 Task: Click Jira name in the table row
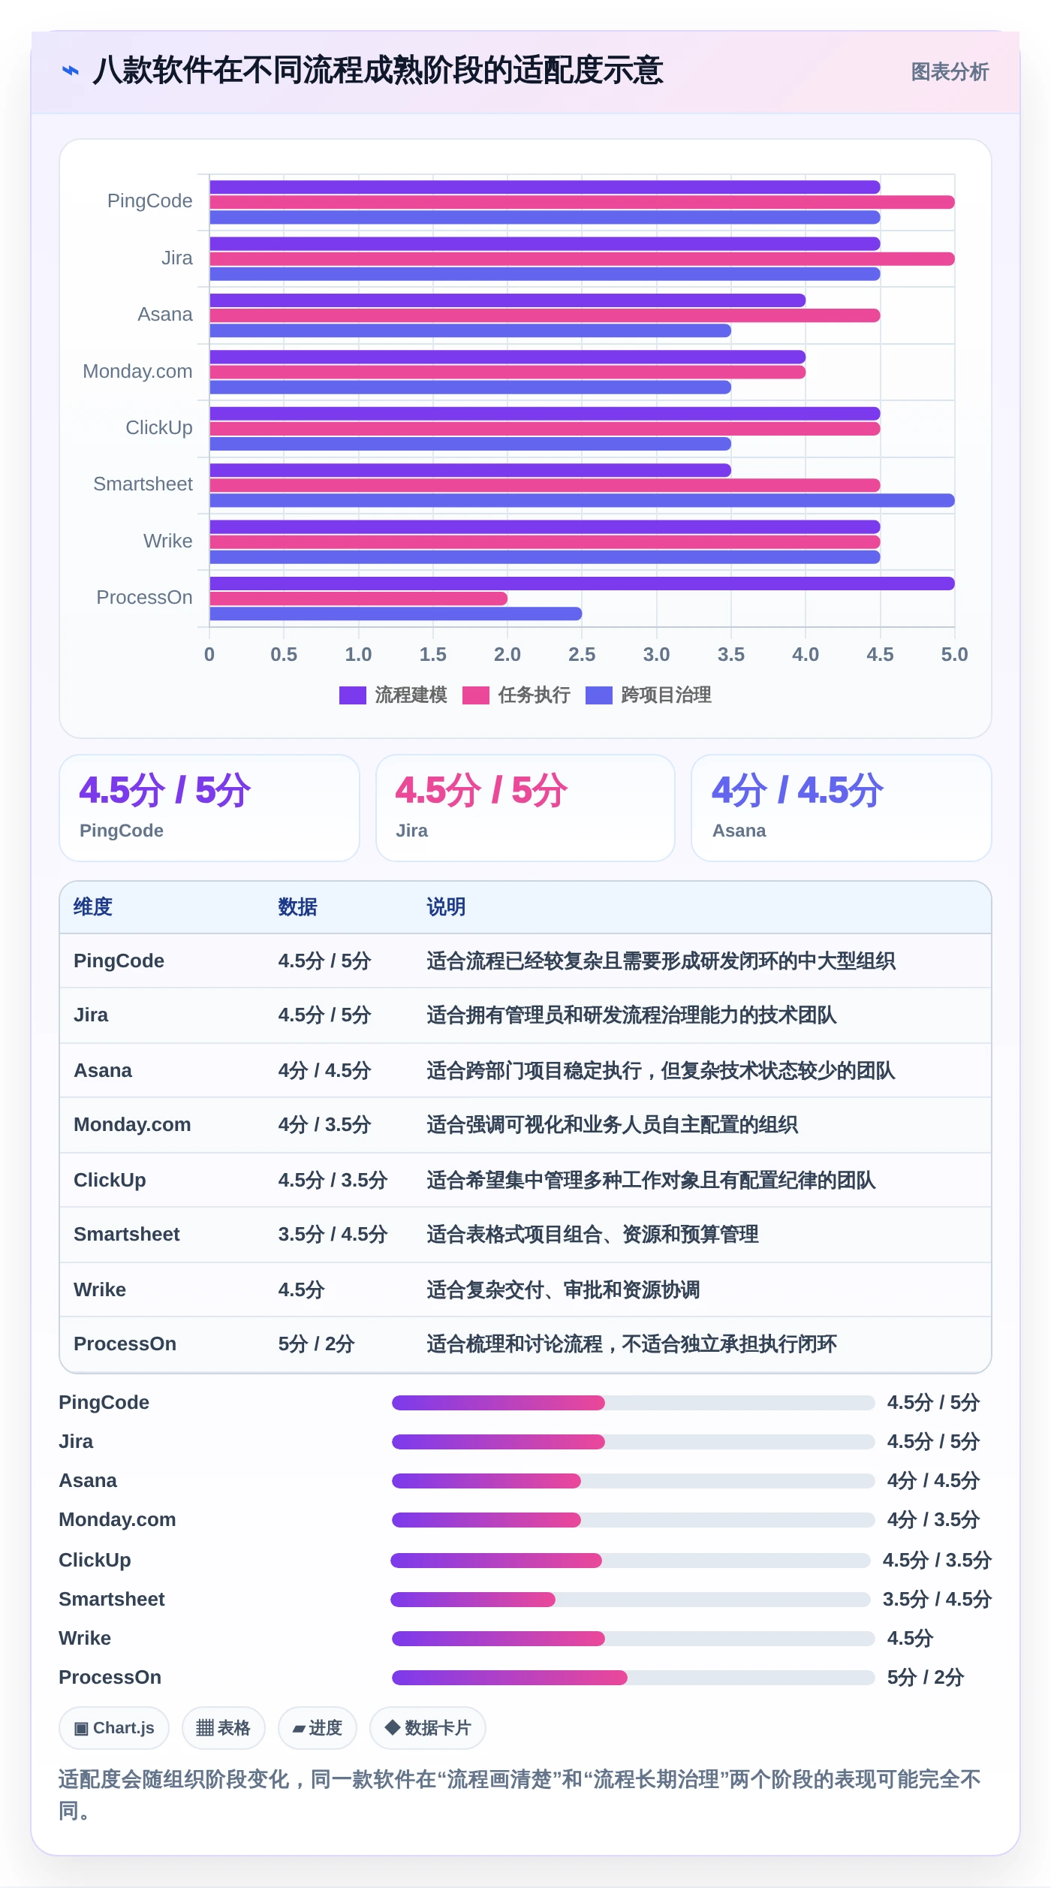pyautogui.click(x=91, y=1015)
